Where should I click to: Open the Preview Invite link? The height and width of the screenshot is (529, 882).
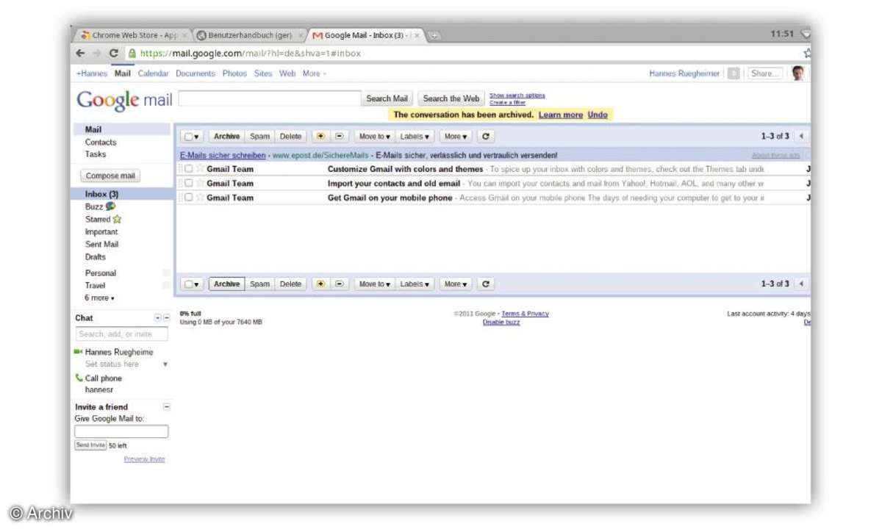point(144,459)
